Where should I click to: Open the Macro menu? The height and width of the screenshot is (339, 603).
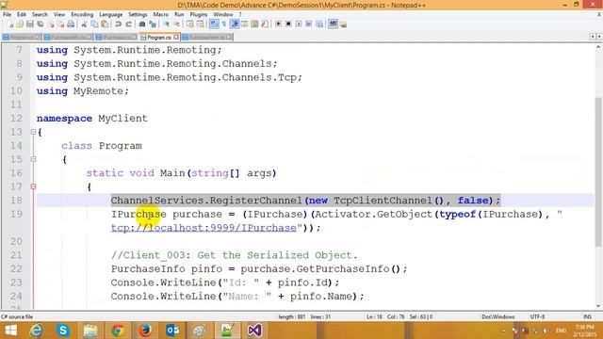(x=161, y=14)
